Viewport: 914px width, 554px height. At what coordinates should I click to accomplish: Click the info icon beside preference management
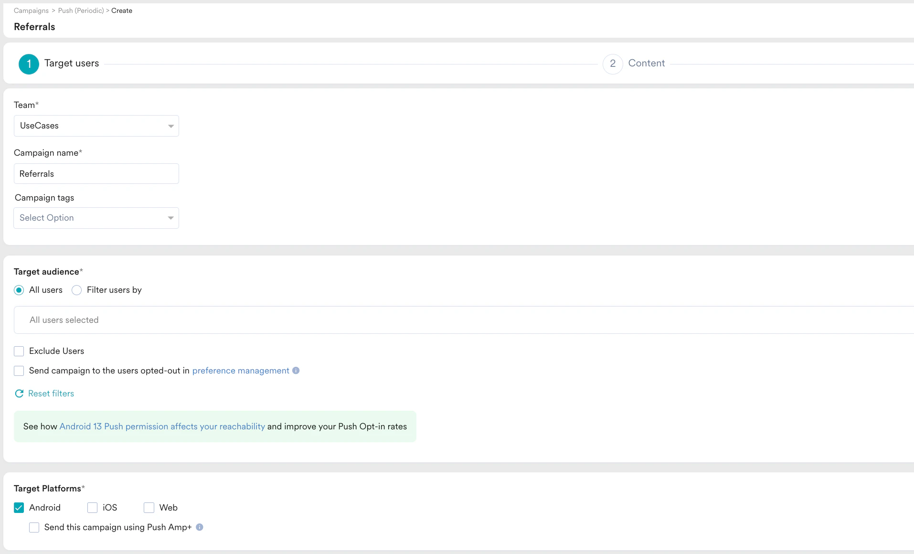pos(296,371)
